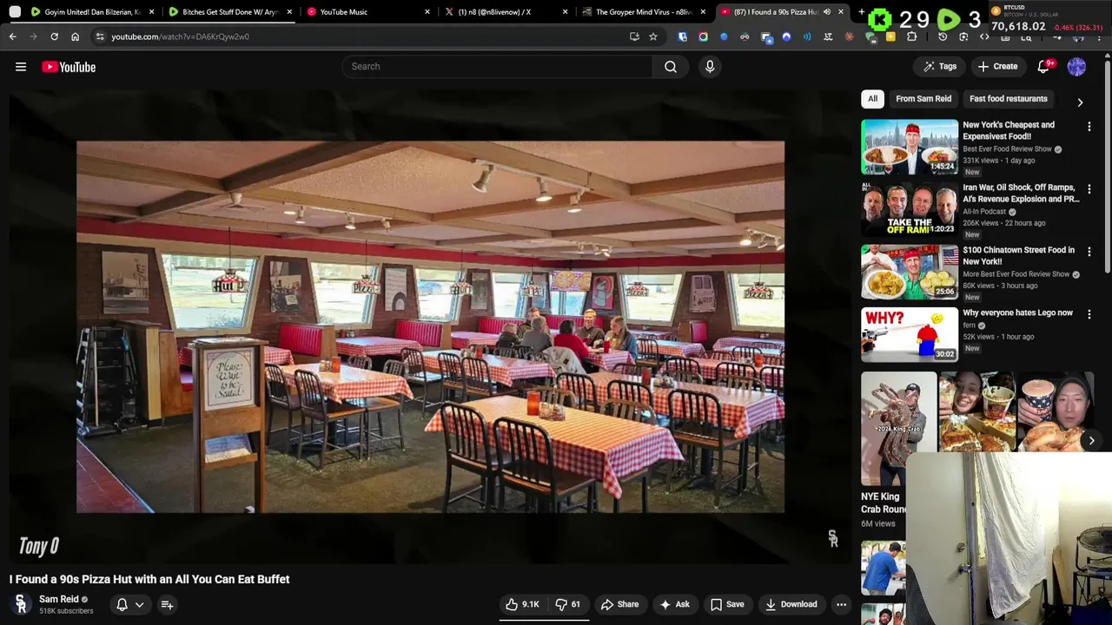Open more actions three-dot menu under video
The image size is (1112, 625).
tap(841, 604)
